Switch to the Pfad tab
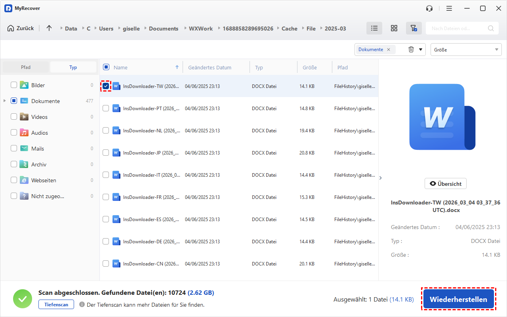 26,67
